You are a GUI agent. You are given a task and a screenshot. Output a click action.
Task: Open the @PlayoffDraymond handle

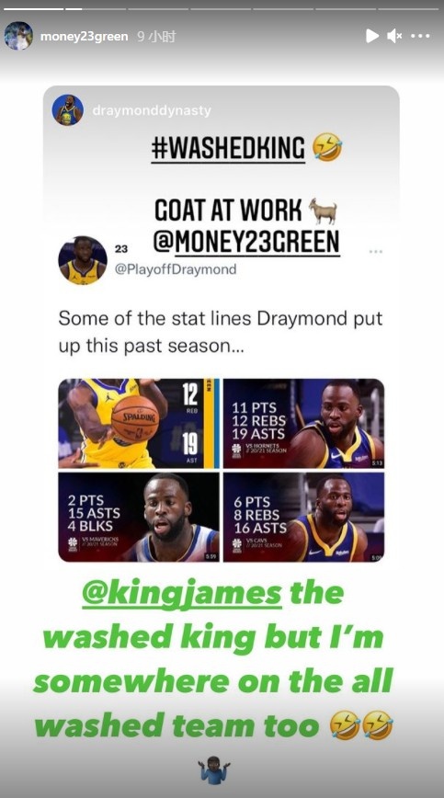(176, 269)
